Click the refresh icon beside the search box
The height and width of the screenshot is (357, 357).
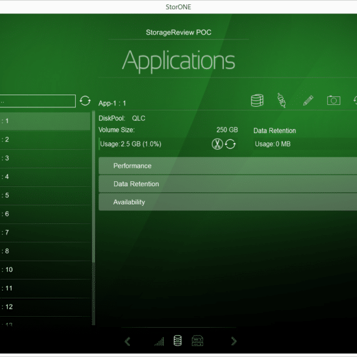[85, 101]
